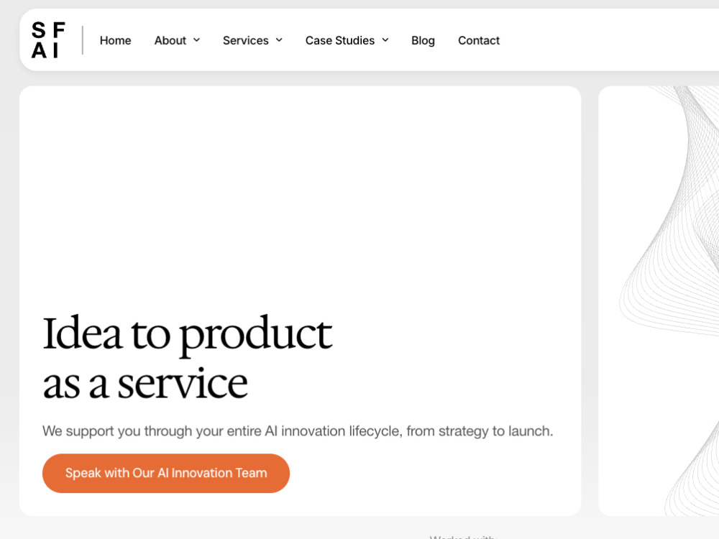Select the AI innovation lifecycle subtitle text

coord(298,431)
